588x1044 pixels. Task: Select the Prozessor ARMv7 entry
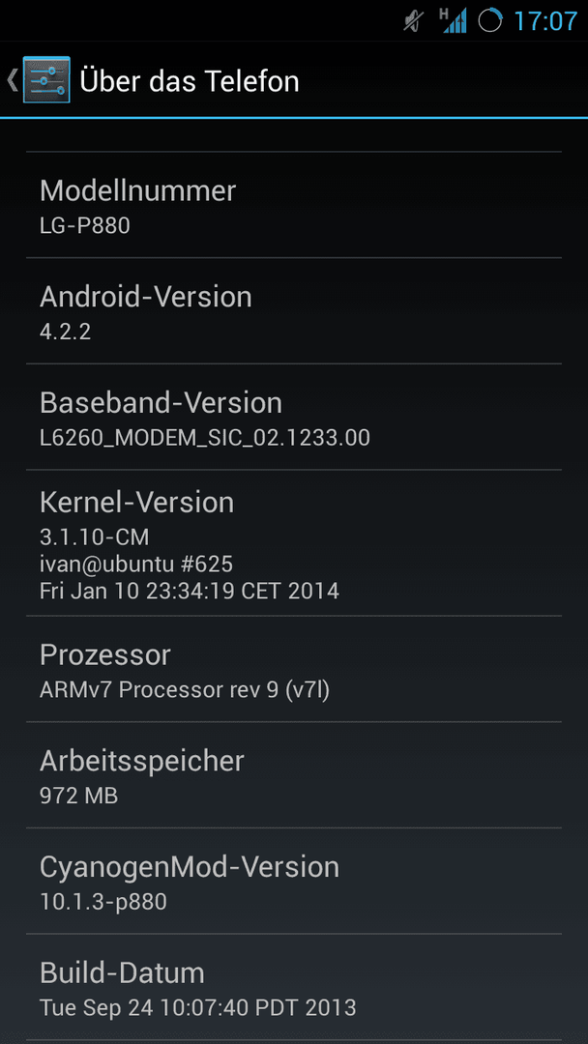[x=294, y=669]
